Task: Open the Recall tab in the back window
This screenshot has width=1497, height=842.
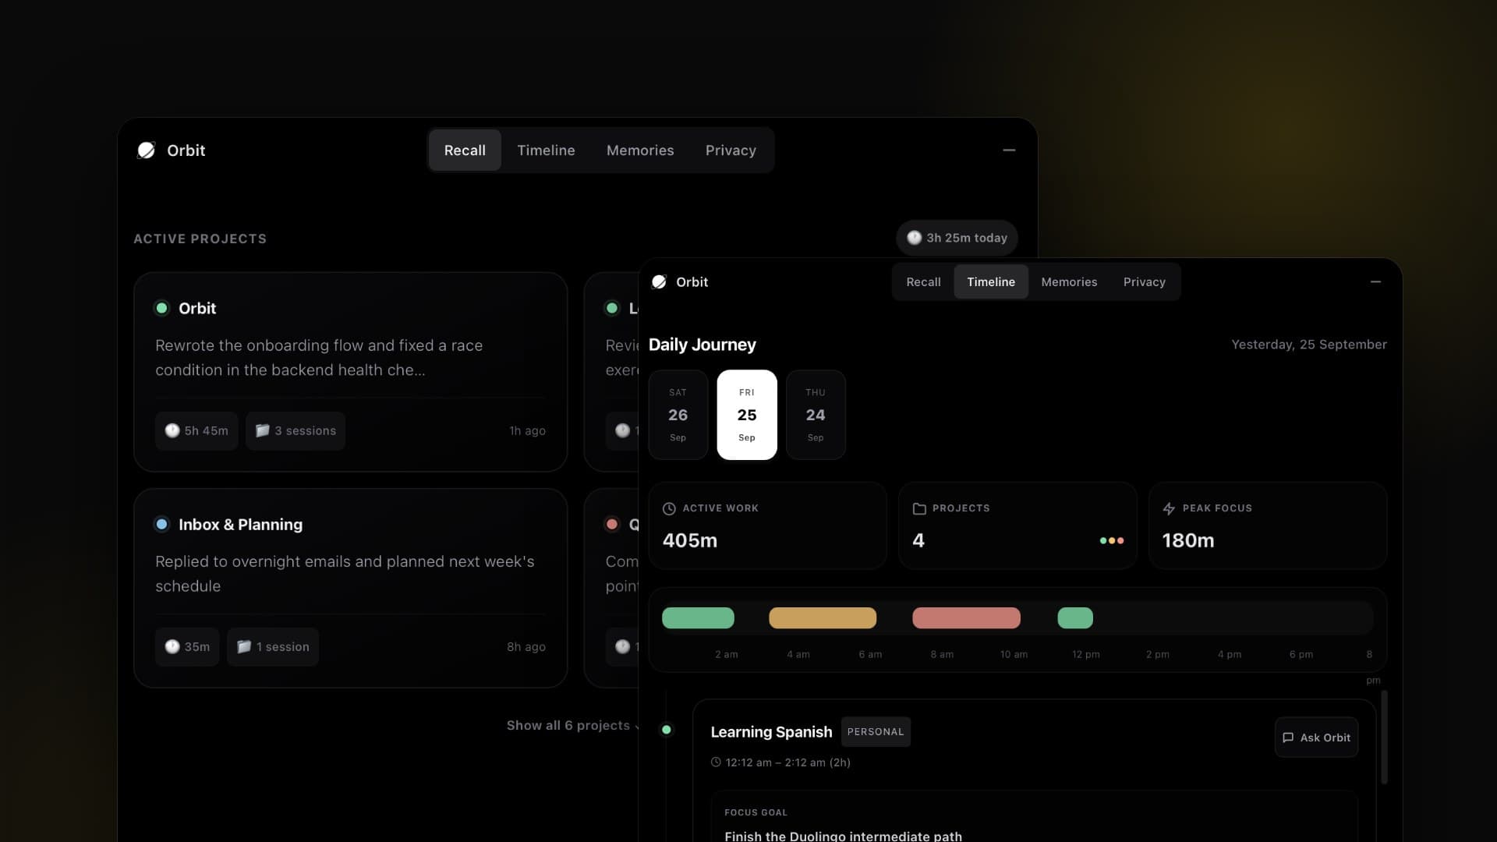Action: point(465,150)
